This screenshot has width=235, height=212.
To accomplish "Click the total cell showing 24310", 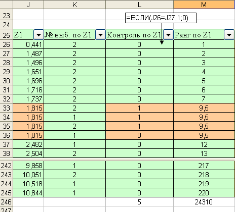I will [x=204, y=202].
